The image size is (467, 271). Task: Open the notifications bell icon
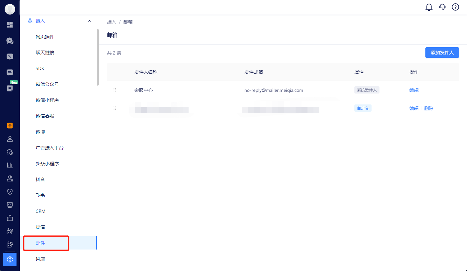[x=429, y=7]
